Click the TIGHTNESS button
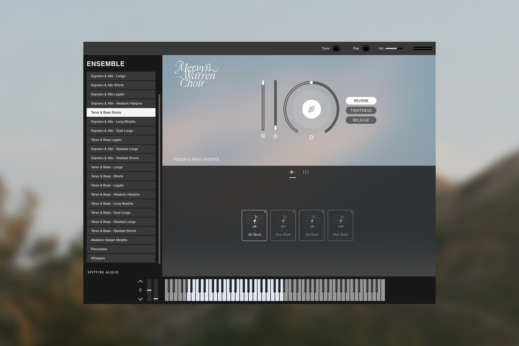The image size is (519, 346). [x=361, y=110]
